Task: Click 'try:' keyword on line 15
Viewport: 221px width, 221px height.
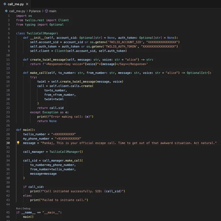Action: point(33,77)
